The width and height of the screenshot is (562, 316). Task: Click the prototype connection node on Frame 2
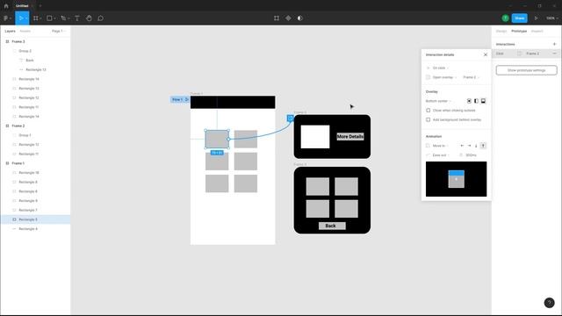(x=291, y=118)
